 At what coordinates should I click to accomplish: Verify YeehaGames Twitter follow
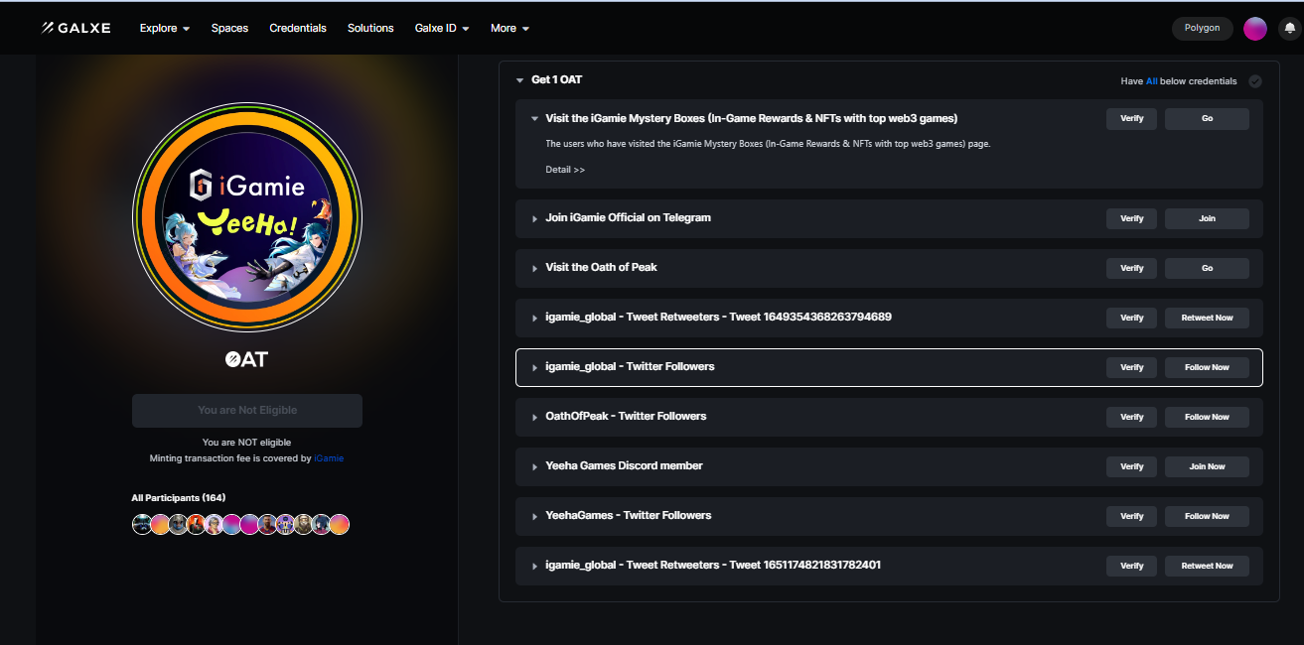coord(1132,516)
